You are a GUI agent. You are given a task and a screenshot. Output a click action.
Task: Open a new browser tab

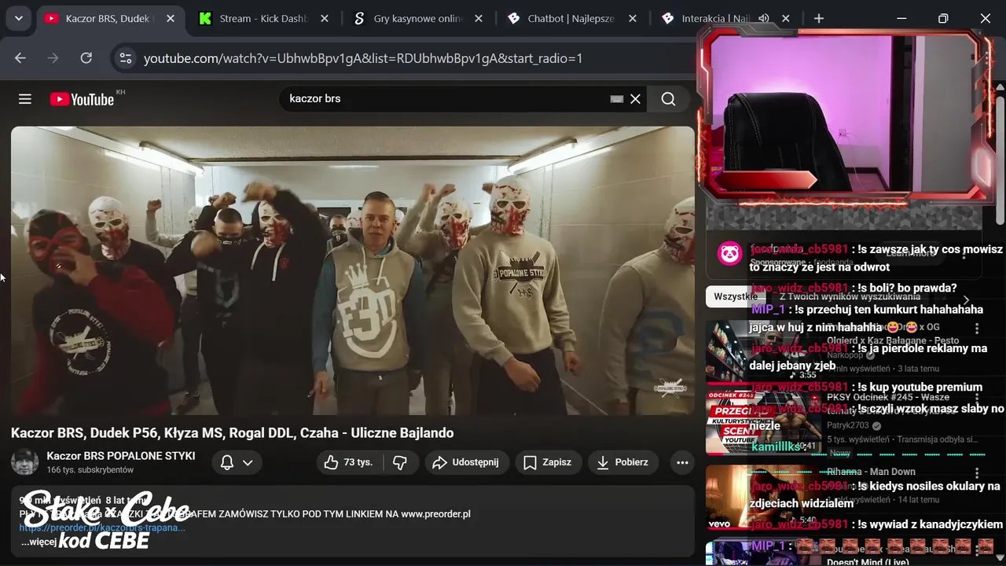(819, 18)
